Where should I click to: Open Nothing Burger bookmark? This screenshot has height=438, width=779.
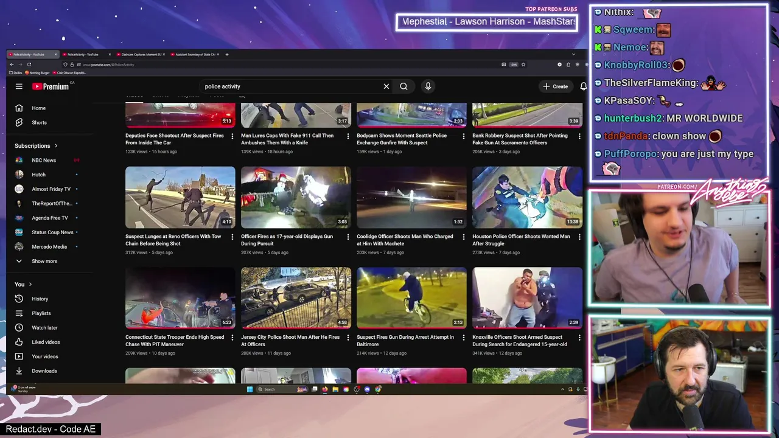point(37,72)
